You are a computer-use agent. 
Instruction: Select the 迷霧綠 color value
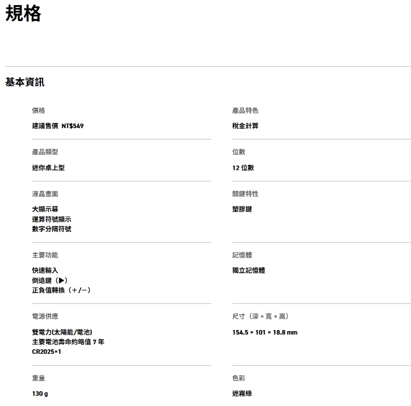(242, 394)
